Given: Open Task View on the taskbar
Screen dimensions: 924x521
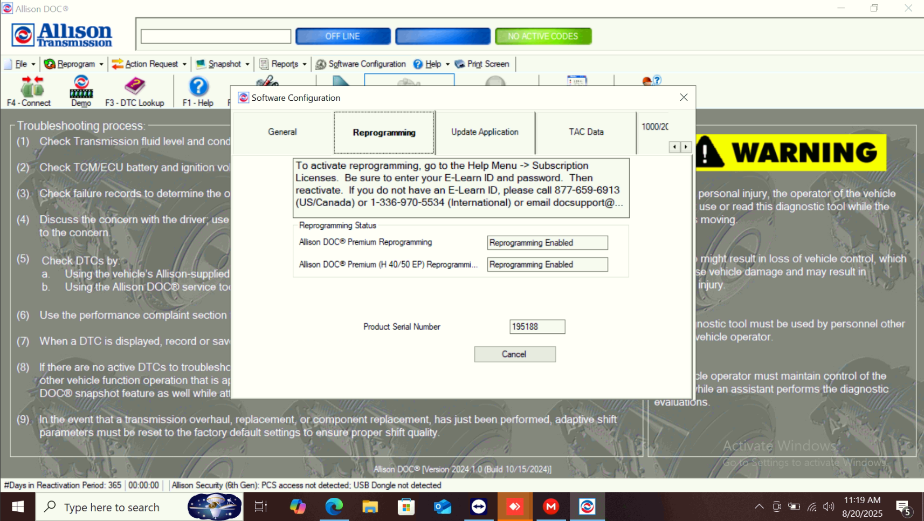Looking at the screenshot, I should click(x=261, y=507).
